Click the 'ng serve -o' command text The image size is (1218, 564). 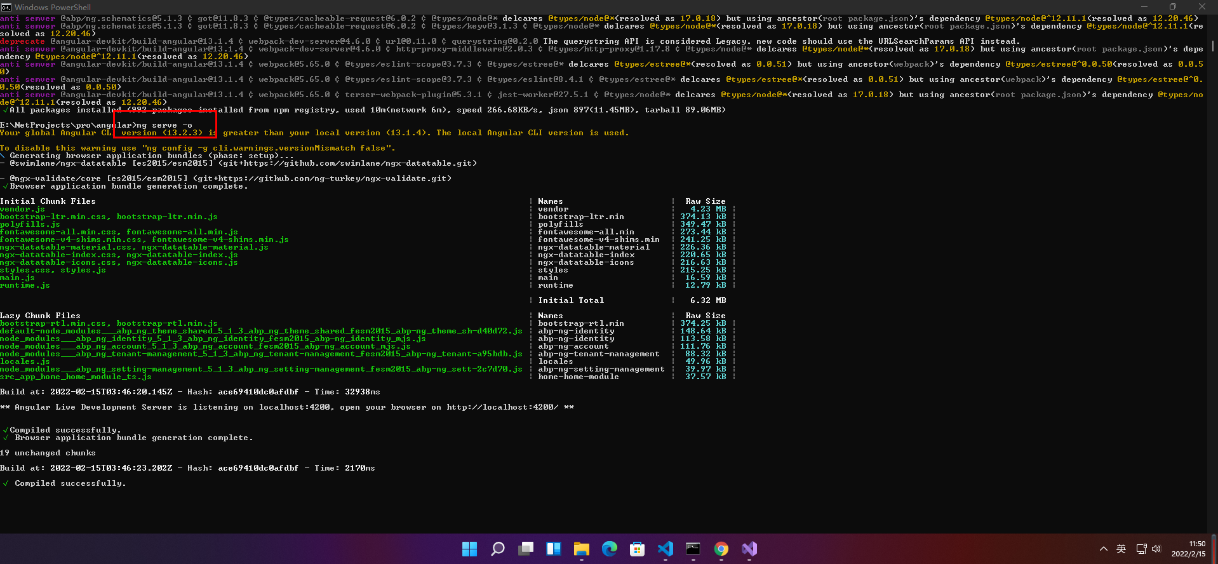(164, 125)
